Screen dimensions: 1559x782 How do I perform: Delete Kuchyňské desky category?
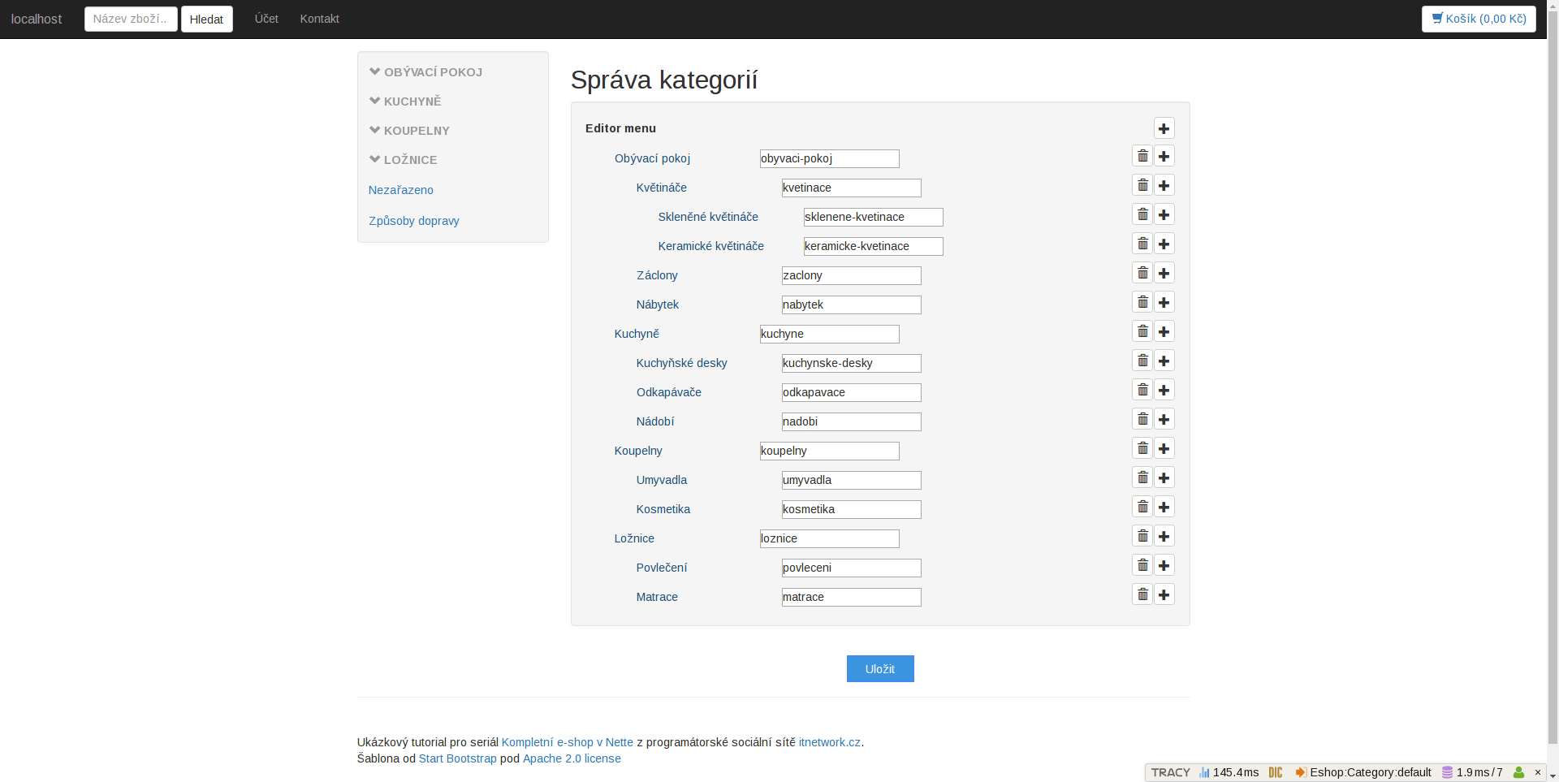coord(1142,361)
